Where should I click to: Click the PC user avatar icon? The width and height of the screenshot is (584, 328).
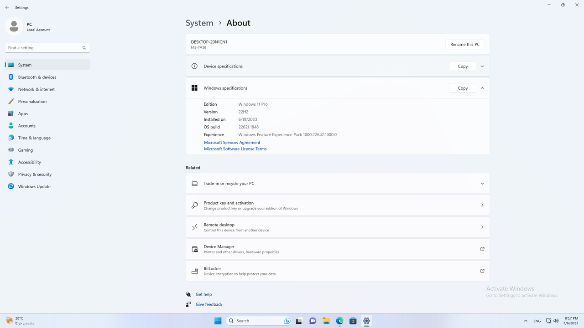[x=14, y=26]
